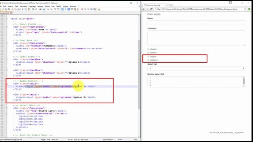Click the red Record Macro icon
The image size is (253, 142).
click(82, 9)
